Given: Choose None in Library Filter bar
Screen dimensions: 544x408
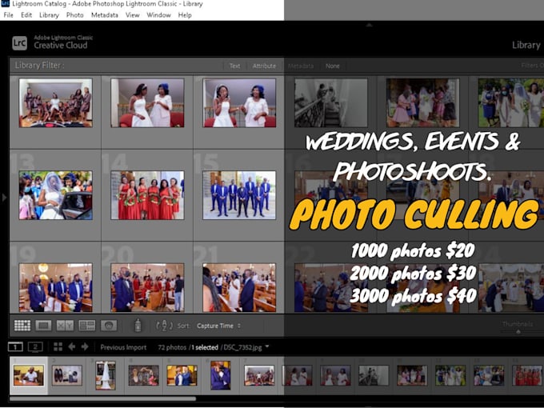Looking at the screenshot, I should [x=332, y=66].
